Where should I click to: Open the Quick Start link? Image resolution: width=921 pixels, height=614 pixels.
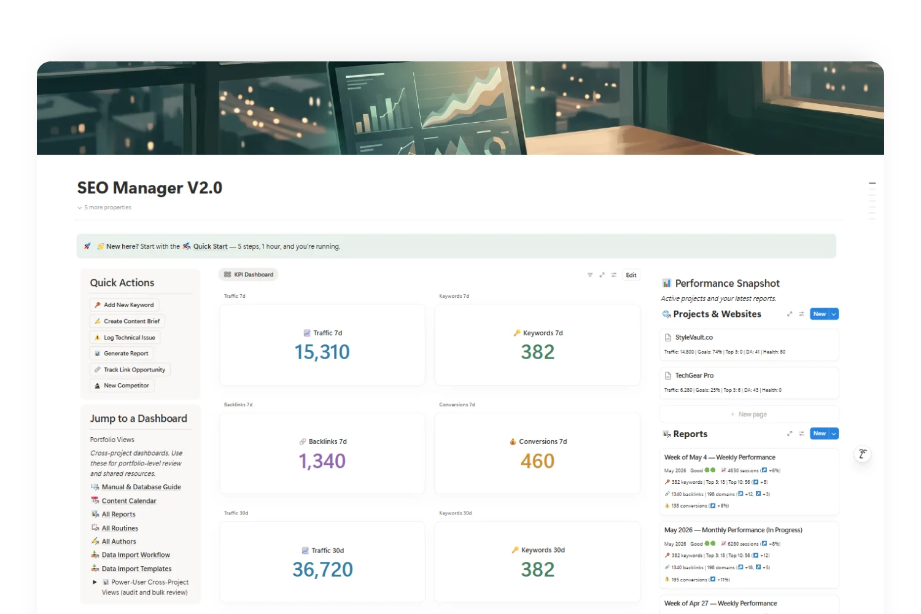coord(211,246)
